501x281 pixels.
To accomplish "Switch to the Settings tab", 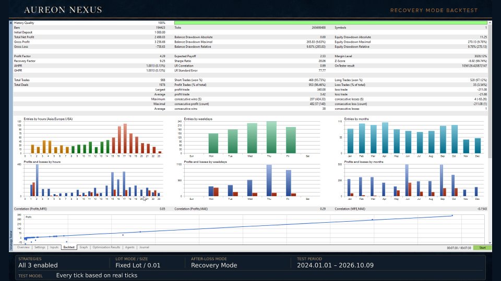I will click(40, 247).
